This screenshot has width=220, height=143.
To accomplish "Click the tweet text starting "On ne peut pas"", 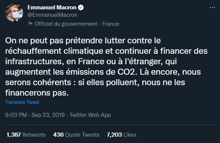I will pos(106,67).
